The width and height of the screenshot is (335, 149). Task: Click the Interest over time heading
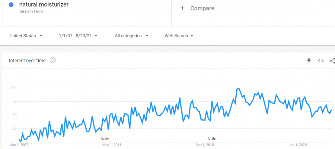(27, 61)
